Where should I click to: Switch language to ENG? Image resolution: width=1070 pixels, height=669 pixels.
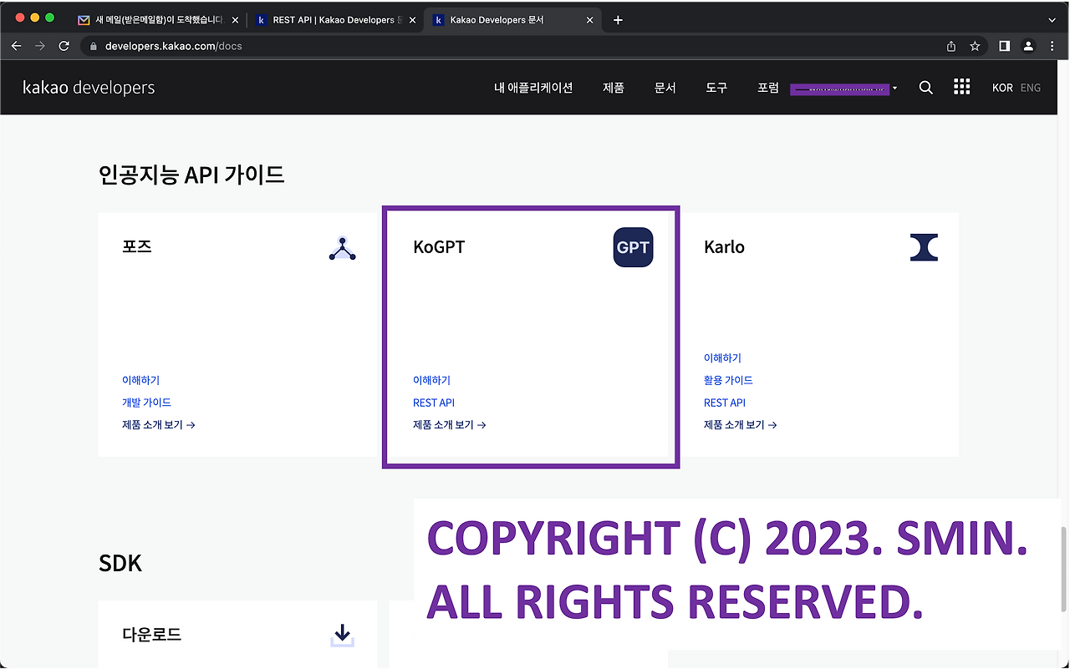click(1031, 88)
